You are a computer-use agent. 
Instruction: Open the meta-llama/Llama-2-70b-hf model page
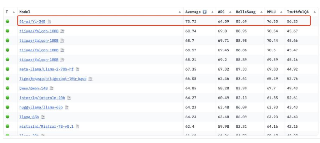(x=46, y=69)
